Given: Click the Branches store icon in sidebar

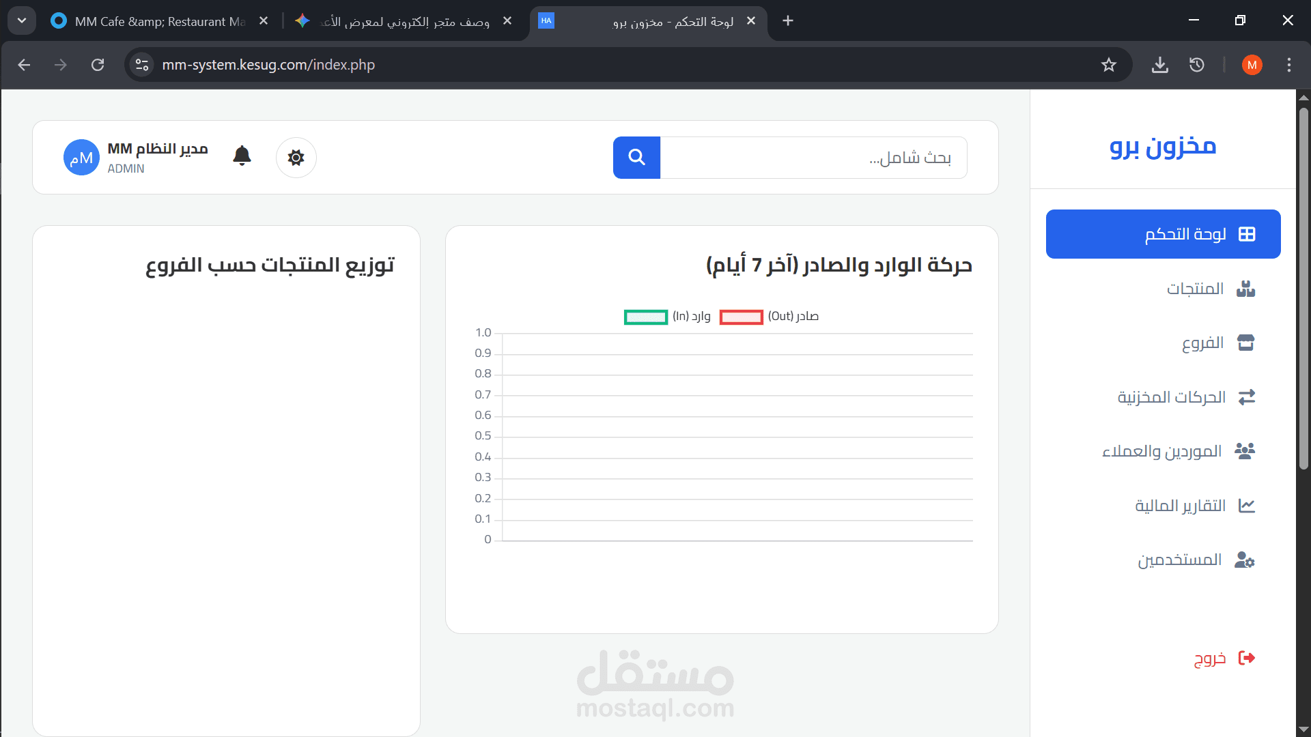Looking at the screenshot, I should pos(1245,343).
